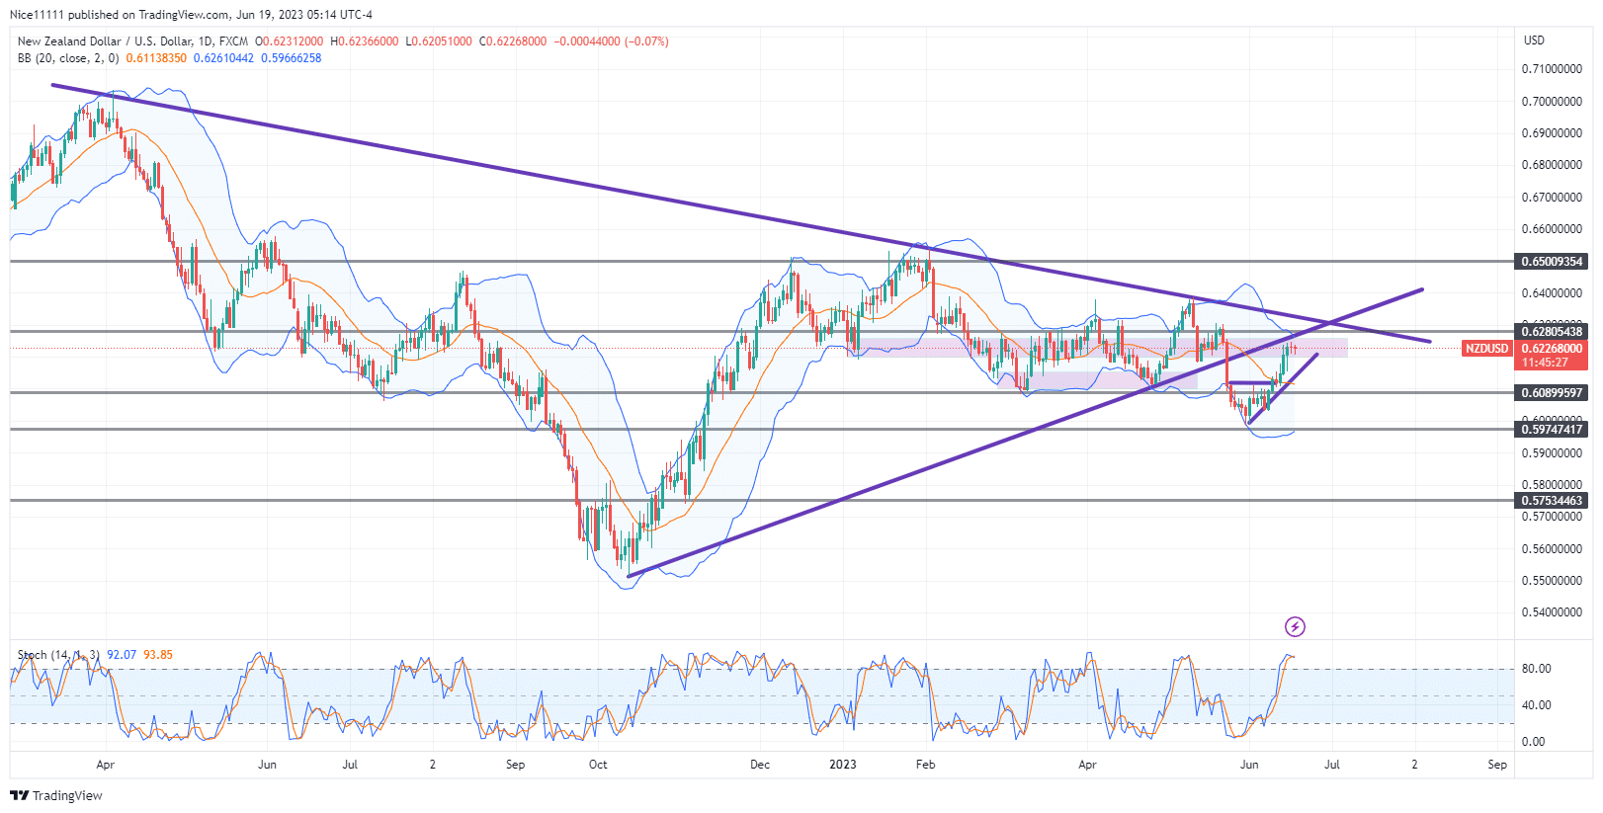Select the 0.62805438 price level label
This screenshot has width=1603, height=813.
[1551, 331]
